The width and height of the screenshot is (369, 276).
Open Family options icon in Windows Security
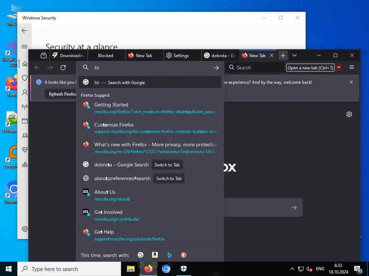point(25,165)
